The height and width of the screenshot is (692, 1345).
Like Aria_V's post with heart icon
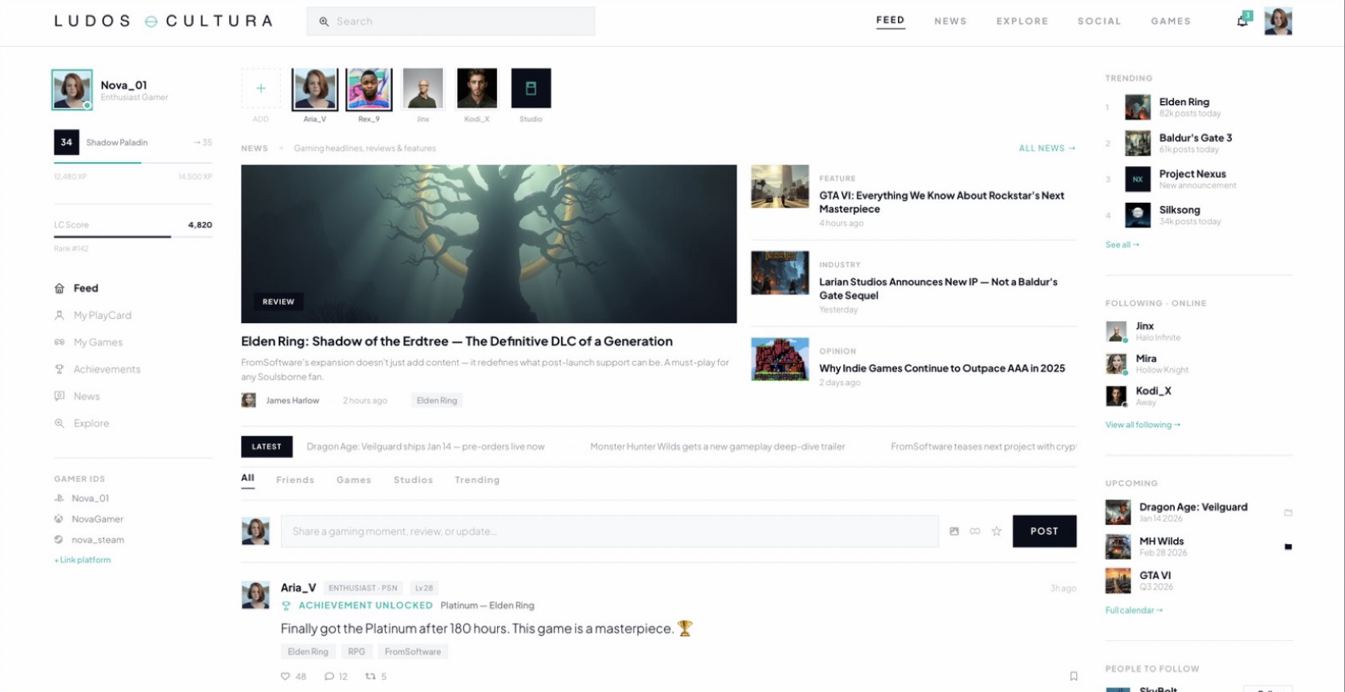(286, 676)
